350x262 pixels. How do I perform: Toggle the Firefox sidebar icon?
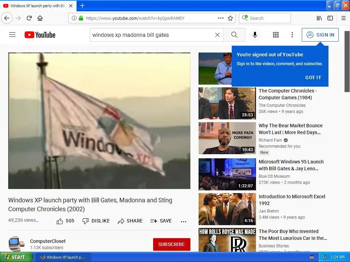[330, 18]
